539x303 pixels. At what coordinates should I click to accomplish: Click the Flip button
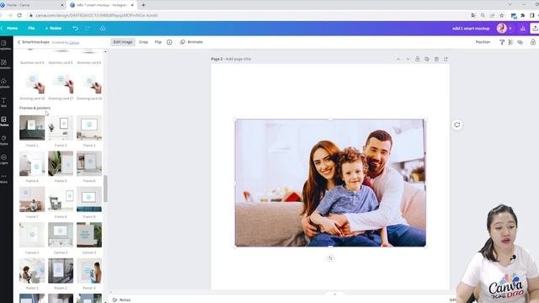(x=157, y=42)
